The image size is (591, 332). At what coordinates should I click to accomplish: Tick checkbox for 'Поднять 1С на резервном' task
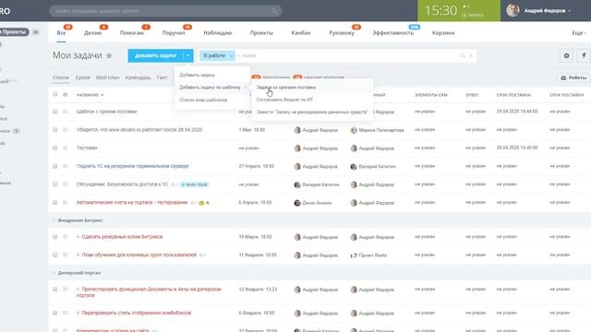(55, 166)
